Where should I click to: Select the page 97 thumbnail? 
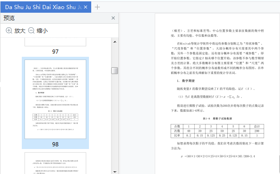55,42
